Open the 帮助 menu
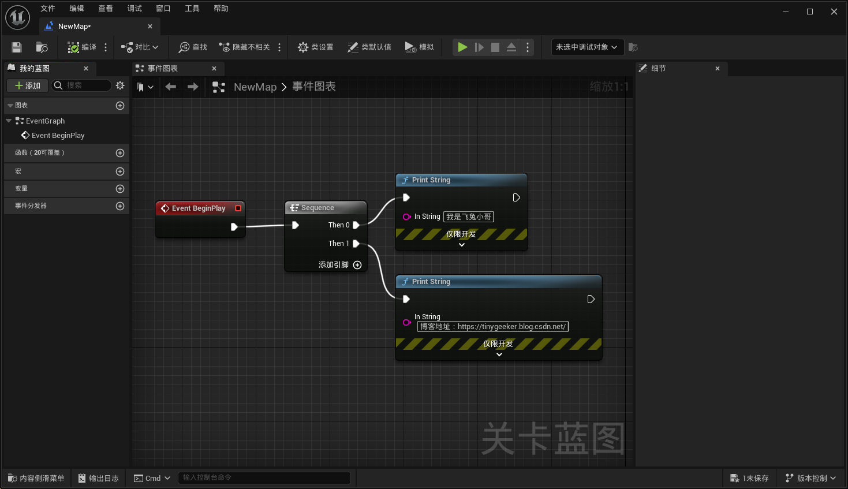 point(221,9)
